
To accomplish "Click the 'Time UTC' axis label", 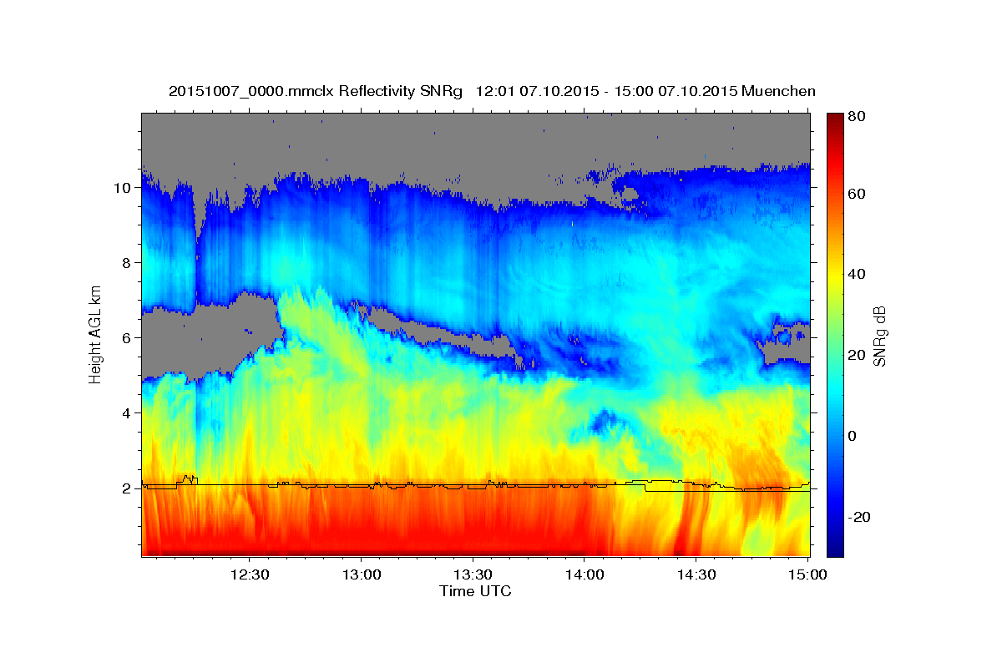I will (x=475, y=591).
